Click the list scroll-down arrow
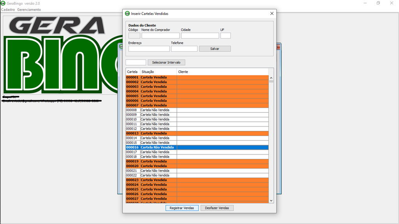 coord(271,200)
